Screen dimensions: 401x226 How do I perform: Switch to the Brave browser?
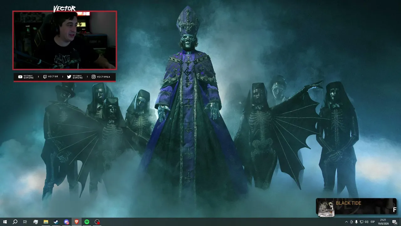pos(76,222)
